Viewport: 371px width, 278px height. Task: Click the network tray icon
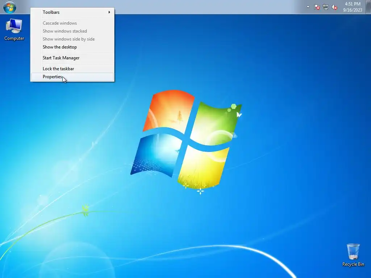[x=326, y=7]
